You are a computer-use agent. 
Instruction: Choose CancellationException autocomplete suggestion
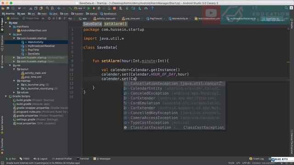tap(174, 83)
